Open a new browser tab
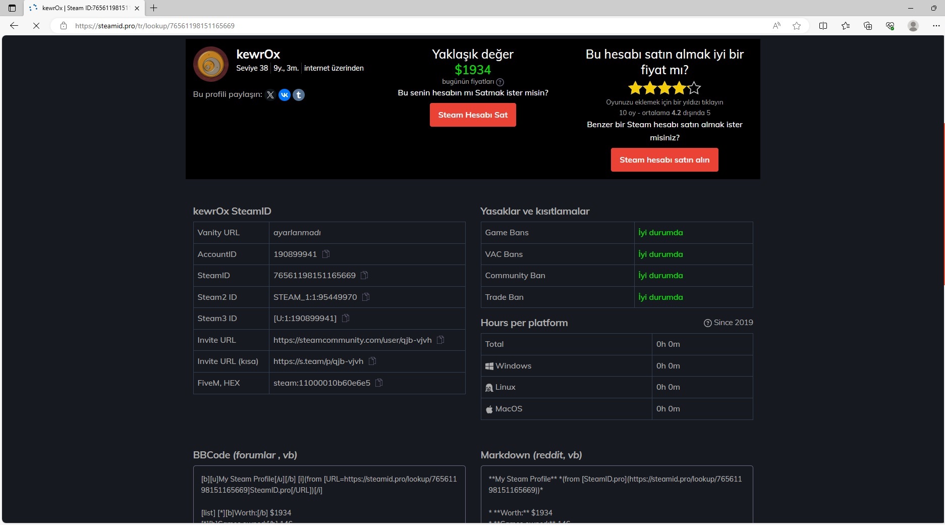This screenshot has width=945, height=525. [x=154, y=8]
